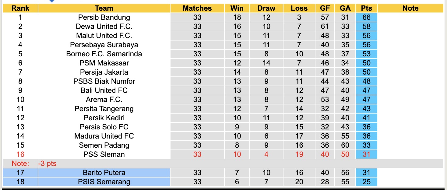
Task: Sort by the Win column header
Action: click(x=237, y=8)
